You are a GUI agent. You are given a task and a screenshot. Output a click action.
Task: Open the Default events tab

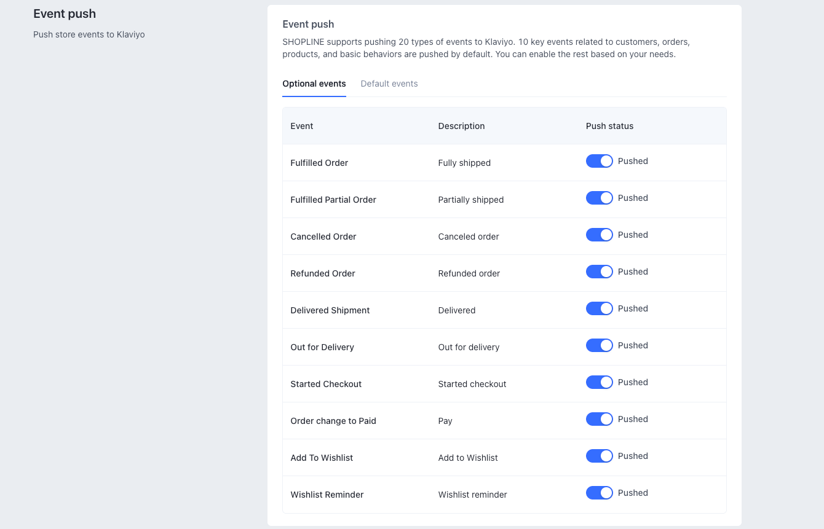click(x=389, y=84)
